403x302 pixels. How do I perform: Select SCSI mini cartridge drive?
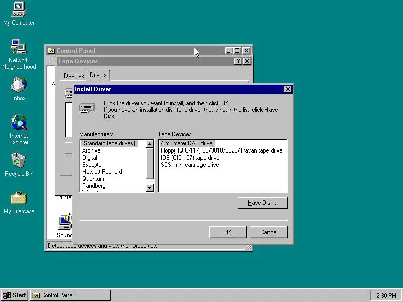pos(190,165)
